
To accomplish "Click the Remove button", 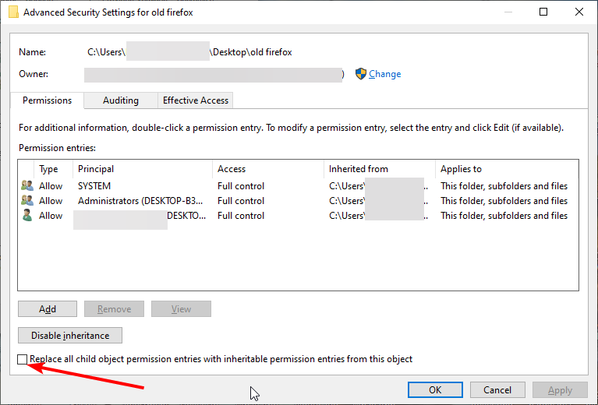I will 114,309.
